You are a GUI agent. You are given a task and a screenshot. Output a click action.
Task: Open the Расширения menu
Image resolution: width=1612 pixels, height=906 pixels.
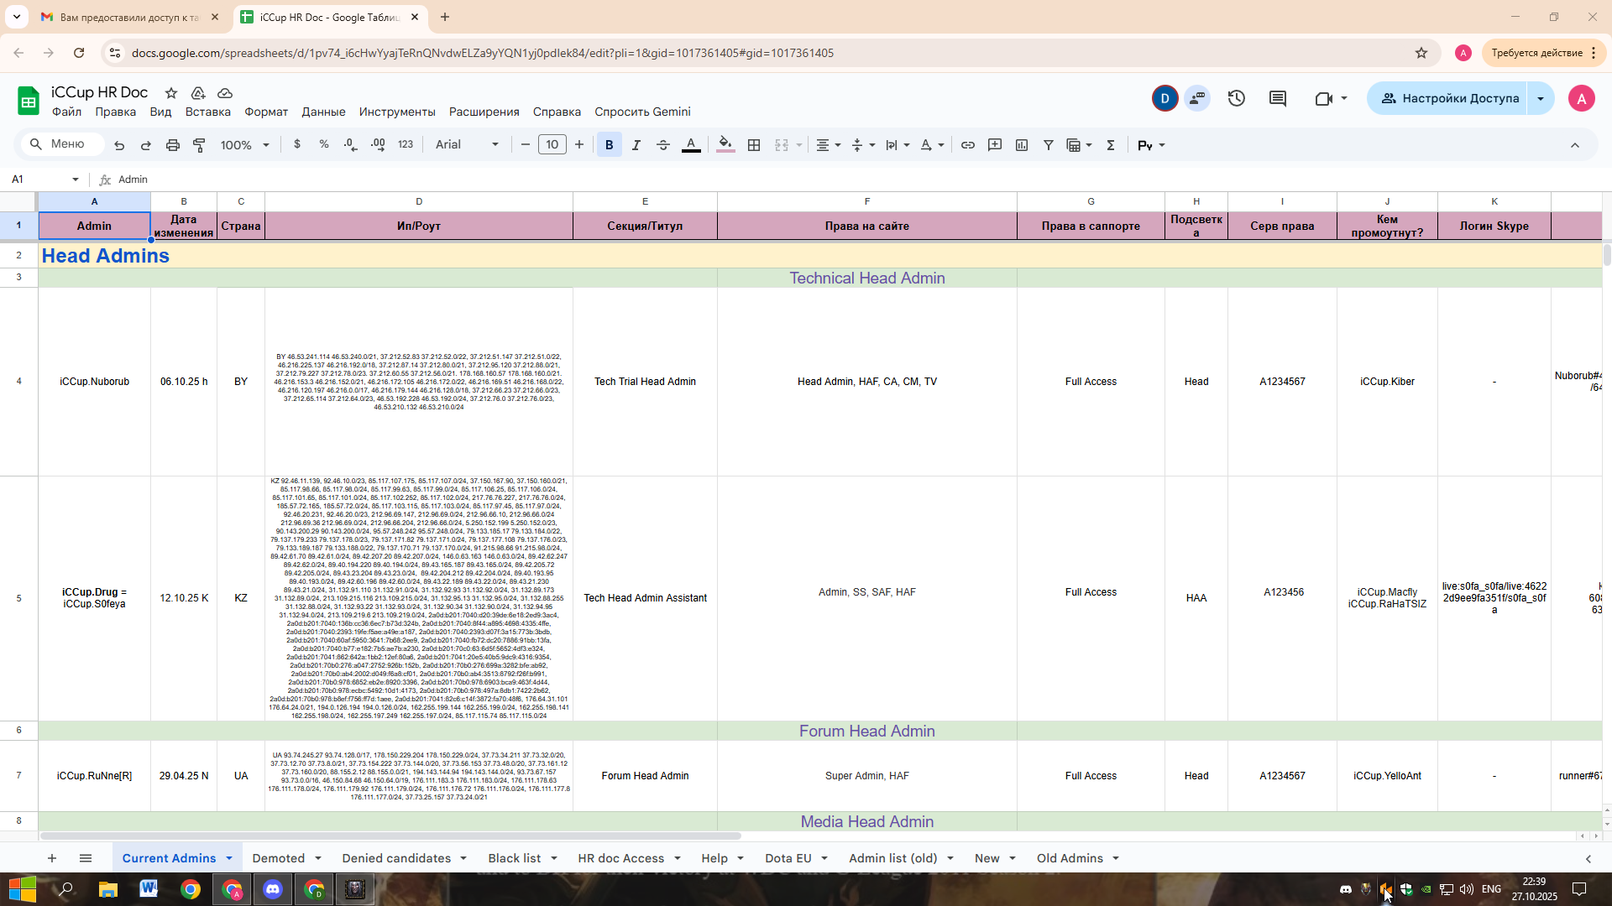[x=484, y=112]
